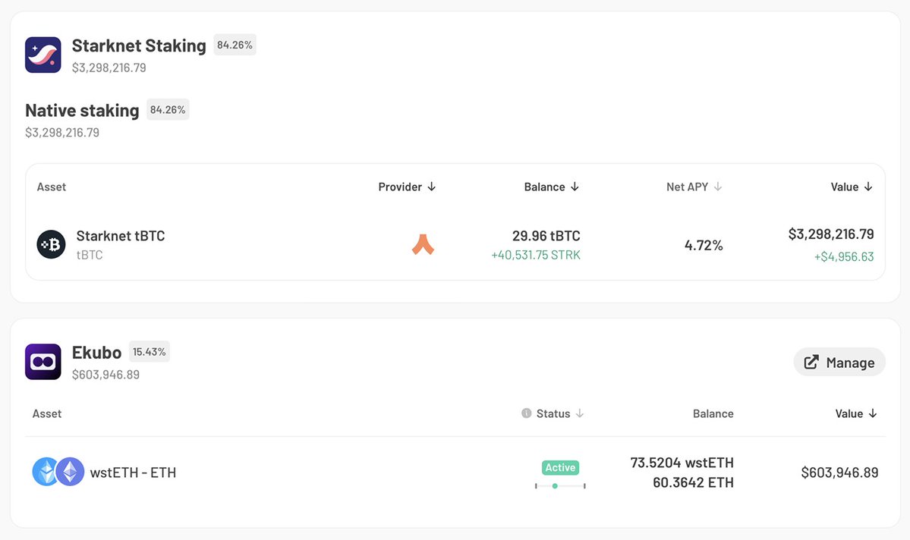The width and height of the screenshot is (910, 540).
Task: Click the Starknet tBTC token icon
Action: coord(51,244)
